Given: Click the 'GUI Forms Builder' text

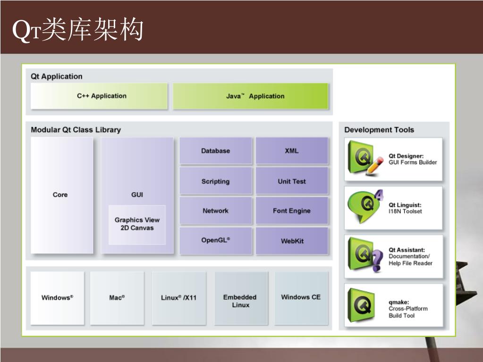Looking at the screenshot, I should point(413,162).
